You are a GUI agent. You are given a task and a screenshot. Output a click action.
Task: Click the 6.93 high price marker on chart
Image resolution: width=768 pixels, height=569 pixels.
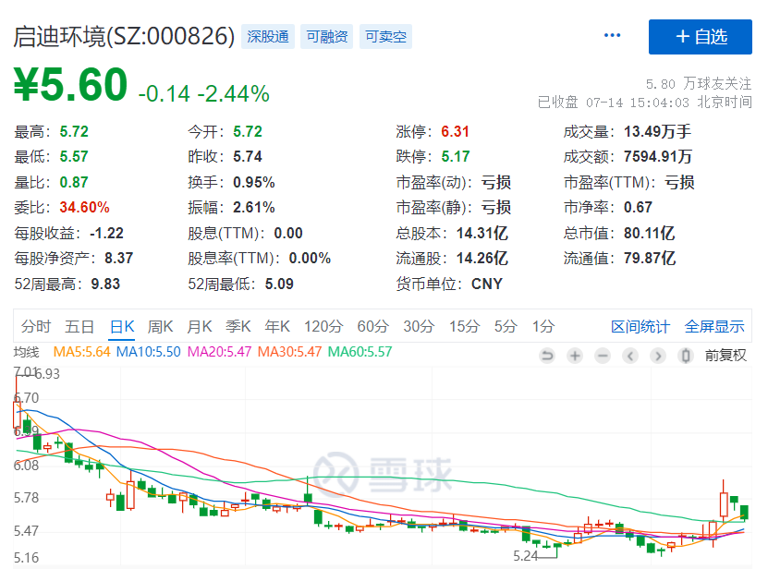(x=47, y=374)
